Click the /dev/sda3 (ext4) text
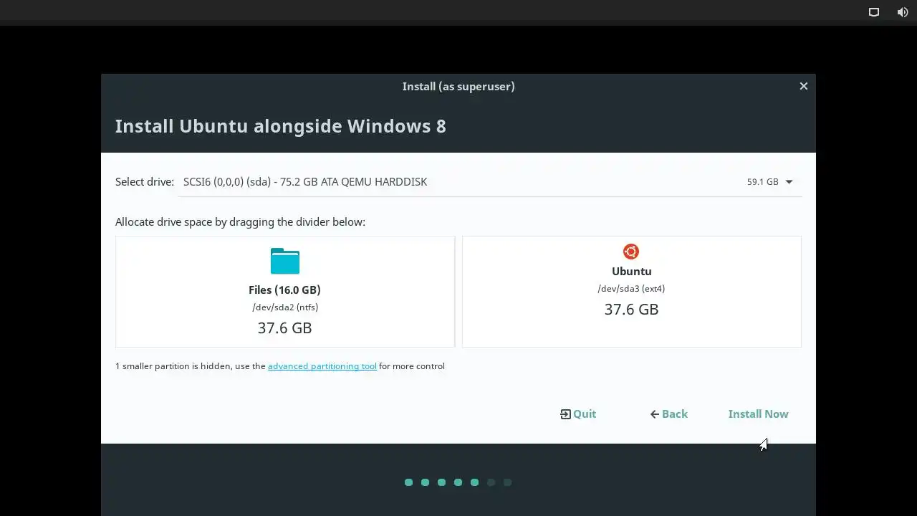 coord(631,289)
